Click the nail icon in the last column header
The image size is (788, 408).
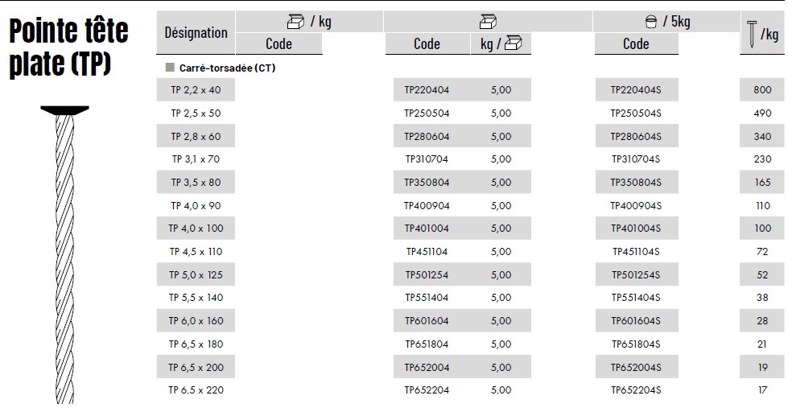752,34
